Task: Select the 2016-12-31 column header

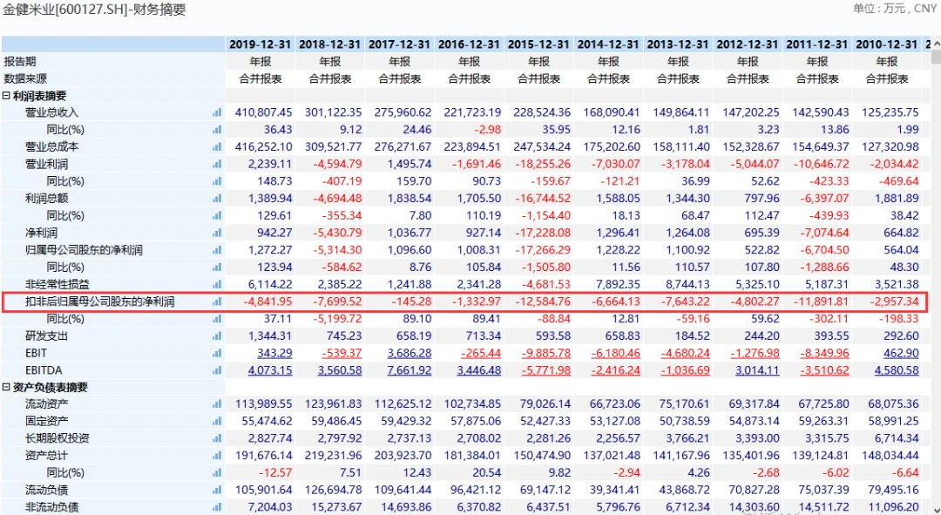Action: (469, 44)
